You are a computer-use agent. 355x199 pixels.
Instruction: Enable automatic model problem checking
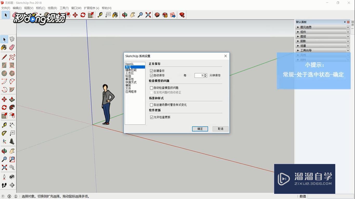point(152,88)
